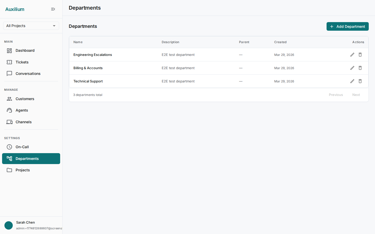Open Conversations section
Screen dimensions: 375x234
(x=28, y=74)
